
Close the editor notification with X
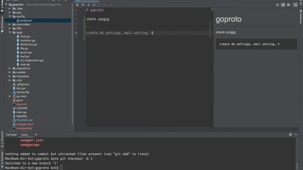point(212,9)
